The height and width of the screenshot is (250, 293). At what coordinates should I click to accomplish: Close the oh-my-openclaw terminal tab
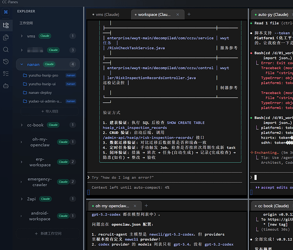click(x=135, y=206)
